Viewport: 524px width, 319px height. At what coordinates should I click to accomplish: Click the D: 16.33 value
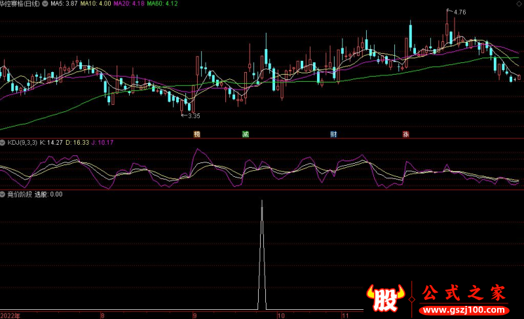click(77, 143)
